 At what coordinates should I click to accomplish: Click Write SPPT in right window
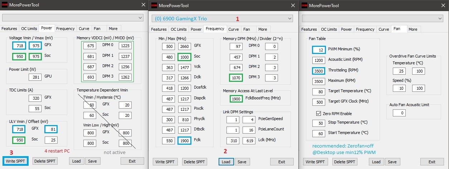(x=316, y=162)
